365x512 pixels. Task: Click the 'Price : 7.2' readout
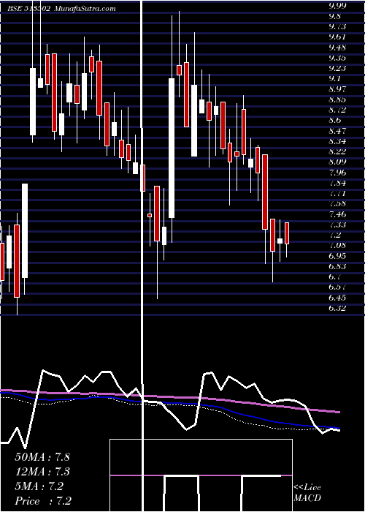point(43,501)
